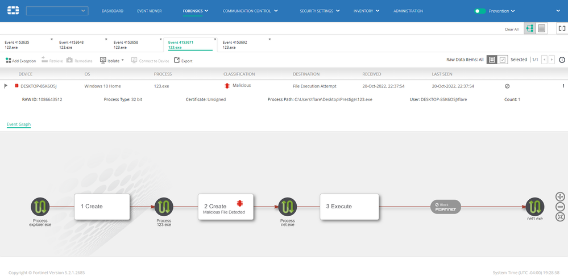Open the Isolate dropdown
Image resolution: width=568 pixels, height=277 pixels.
point(112,60)
